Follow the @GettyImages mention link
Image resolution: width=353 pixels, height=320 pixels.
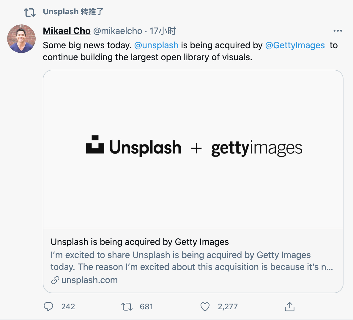(295, 45)
